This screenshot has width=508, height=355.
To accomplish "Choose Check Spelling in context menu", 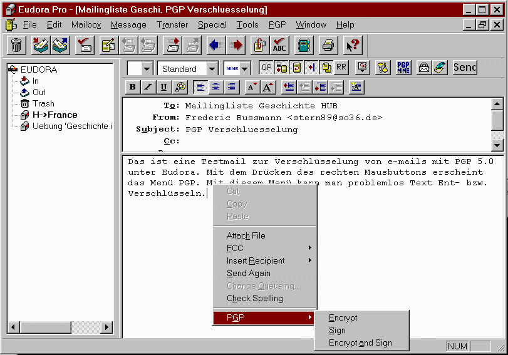I will [255, 298].
